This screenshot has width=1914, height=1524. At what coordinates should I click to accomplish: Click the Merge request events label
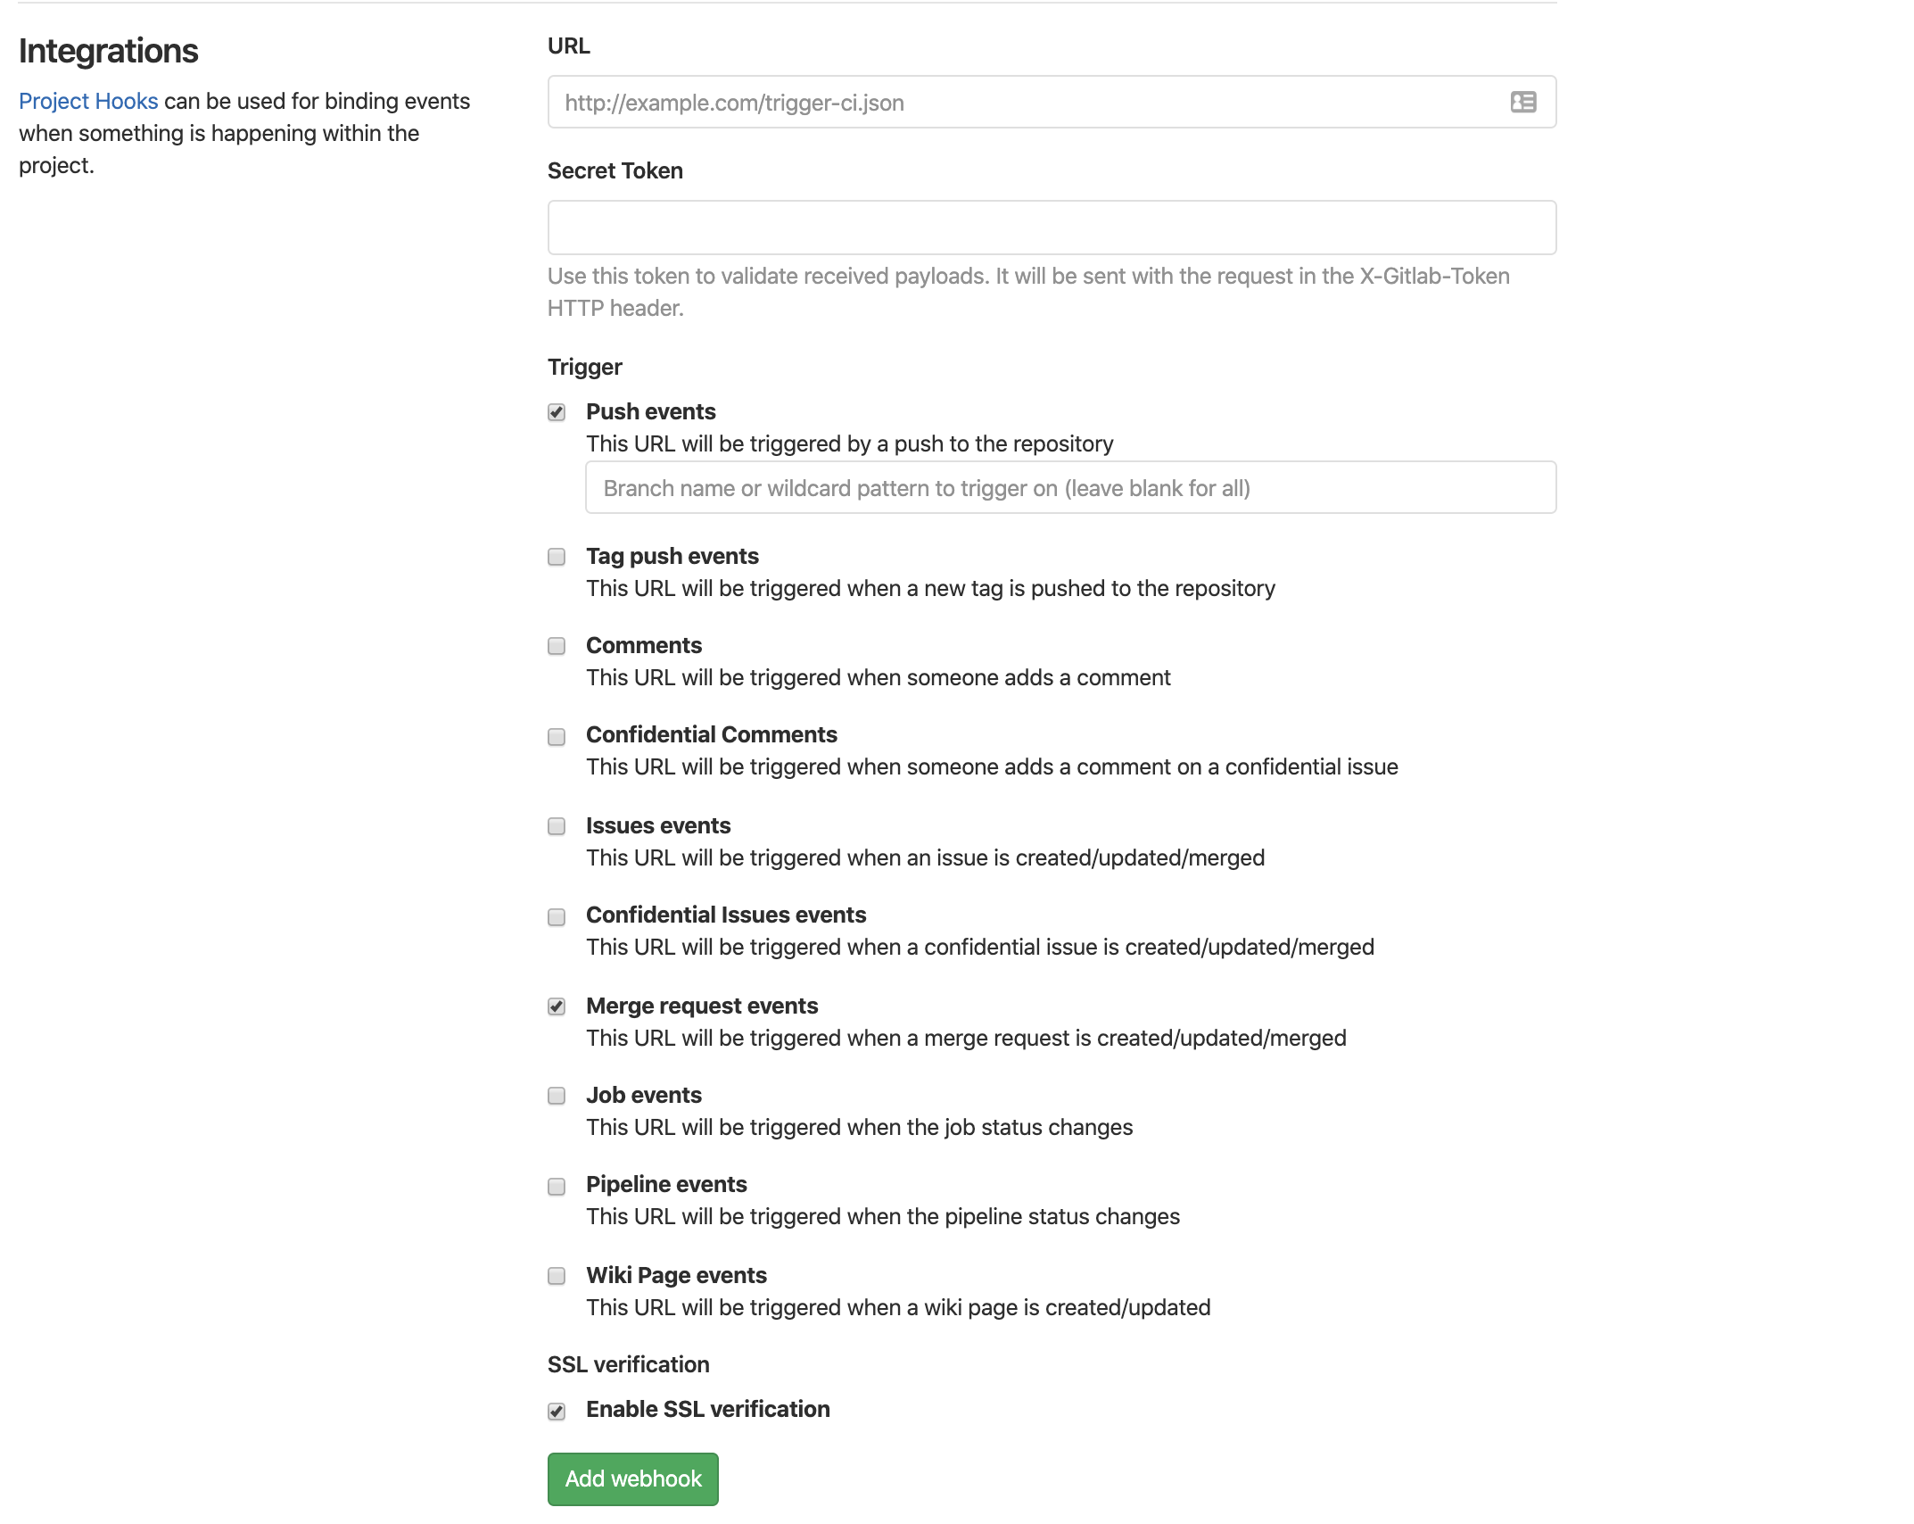[701, 1006]
